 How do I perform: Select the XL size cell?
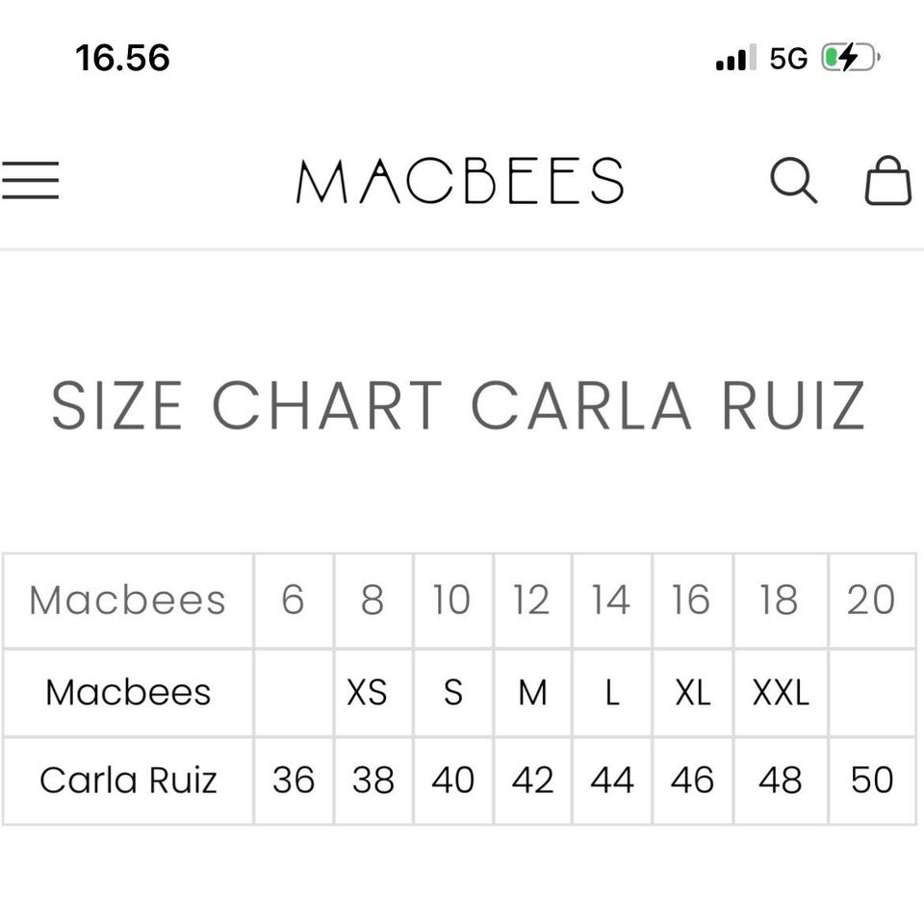[x=693, y=692]
